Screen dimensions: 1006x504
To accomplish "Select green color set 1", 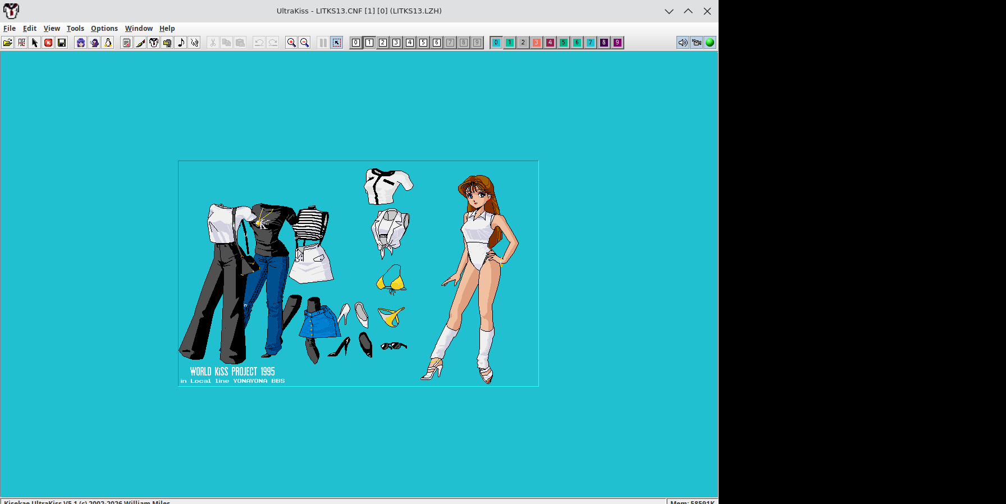I will point(510,43).
